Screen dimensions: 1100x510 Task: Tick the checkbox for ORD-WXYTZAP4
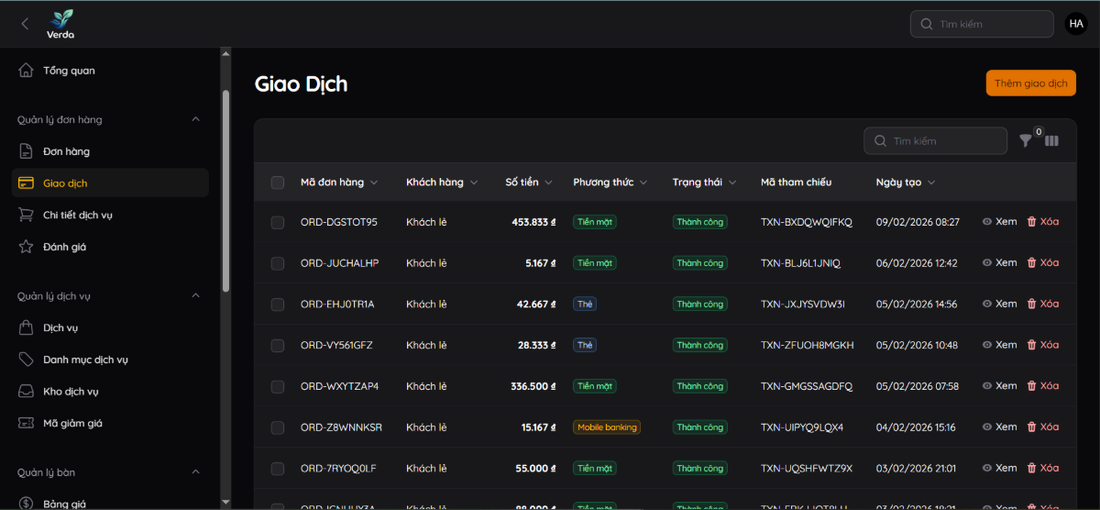click(x=278, y=386)
